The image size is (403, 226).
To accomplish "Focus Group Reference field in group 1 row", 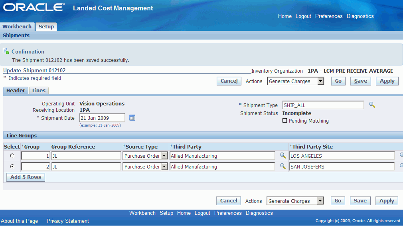I will pos(86,156).
